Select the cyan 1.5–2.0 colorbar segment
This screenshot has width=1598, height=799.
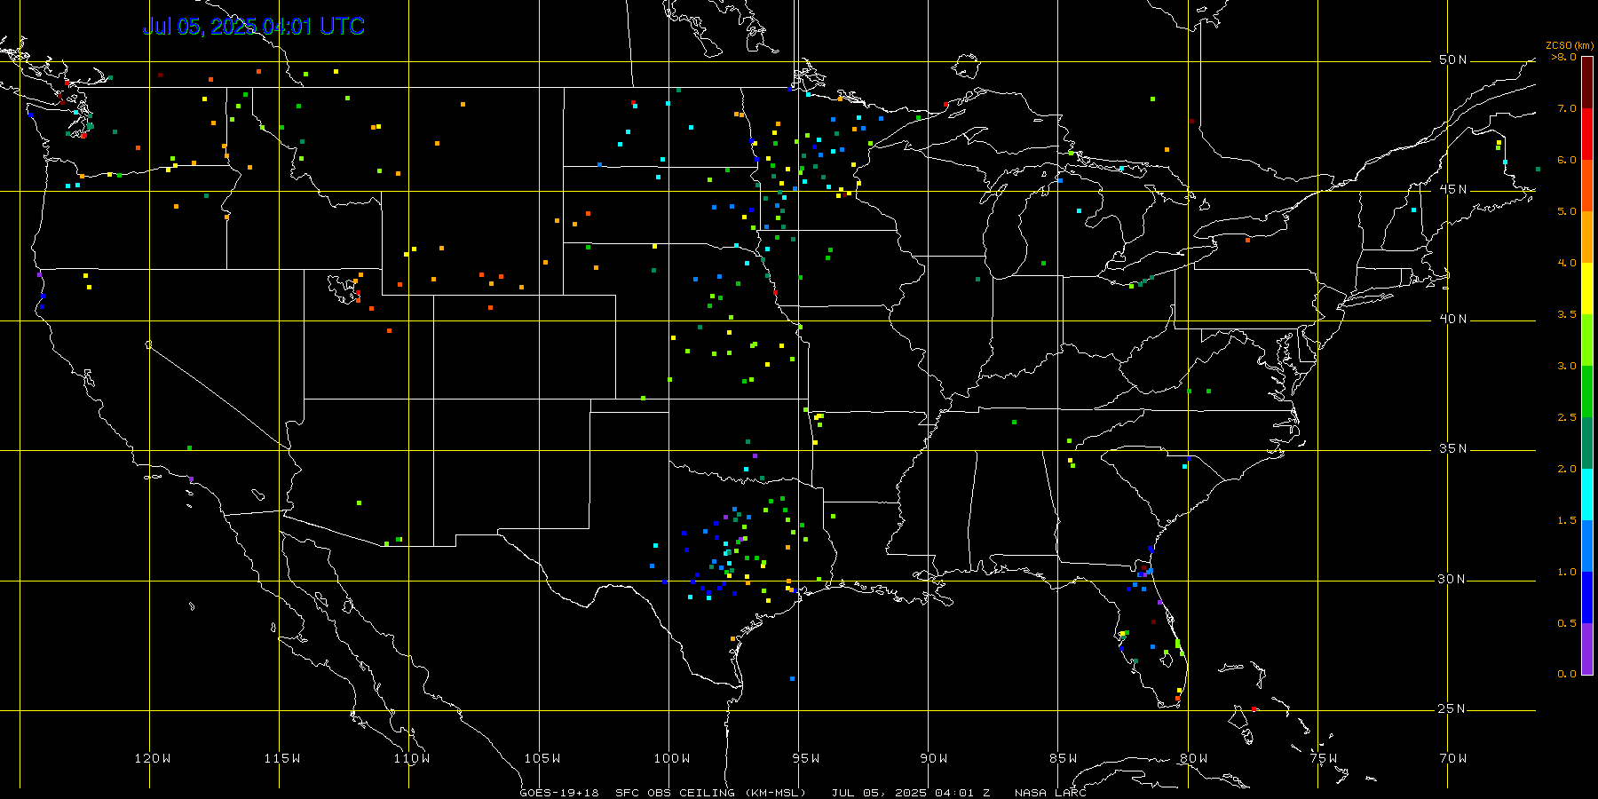(x=1587, y=494)
